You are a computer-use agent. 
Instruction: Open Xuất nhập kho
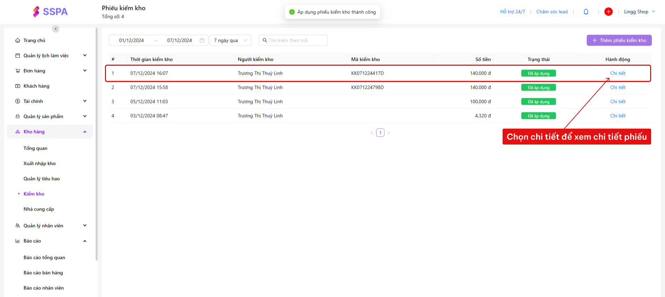pyautogui.click(x=39, y=164)
